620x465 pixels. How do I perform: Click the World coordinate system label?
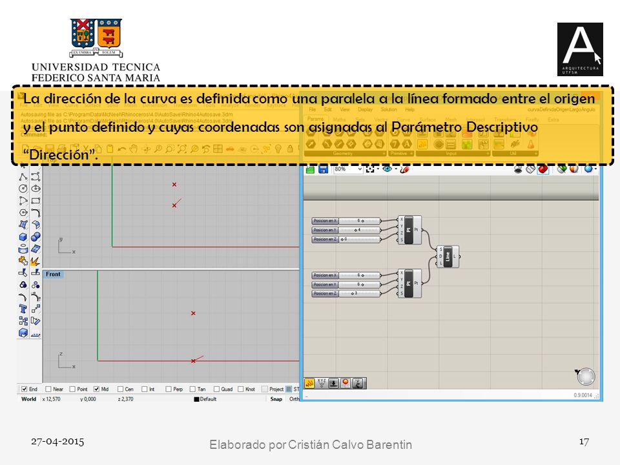tap(28, 399)
